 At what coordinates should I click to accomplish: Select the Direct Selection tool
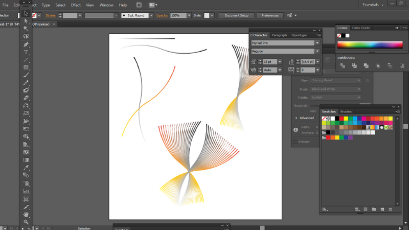pyautogui.click(x=26, y=21)
